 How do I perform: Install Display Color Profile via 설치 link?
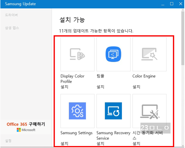point(64,87)
